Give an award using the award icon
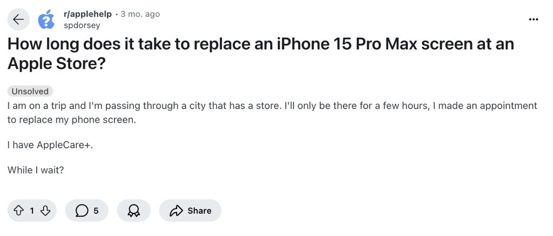 [x=133, y=211]
